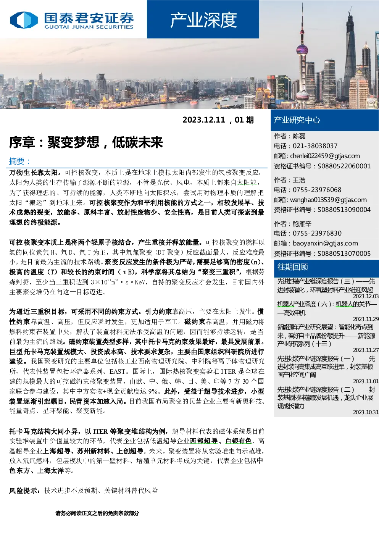Click the underlined 白银有色 company name
This screenshot has width=379, height=536.
tap(238, 441)
